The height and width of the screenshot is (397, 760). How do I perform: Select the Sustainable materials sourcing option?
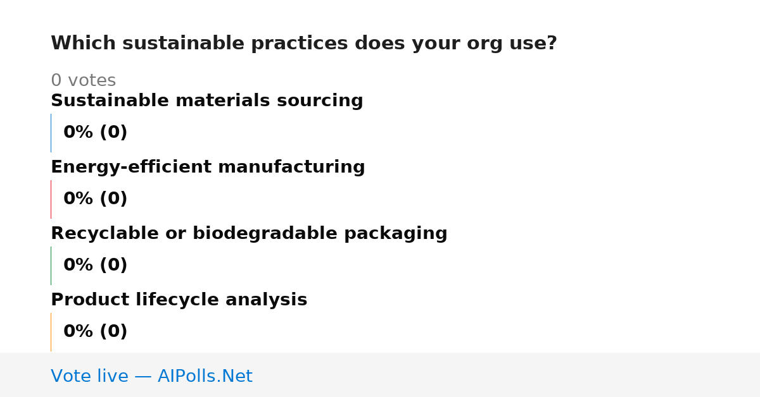207,101
